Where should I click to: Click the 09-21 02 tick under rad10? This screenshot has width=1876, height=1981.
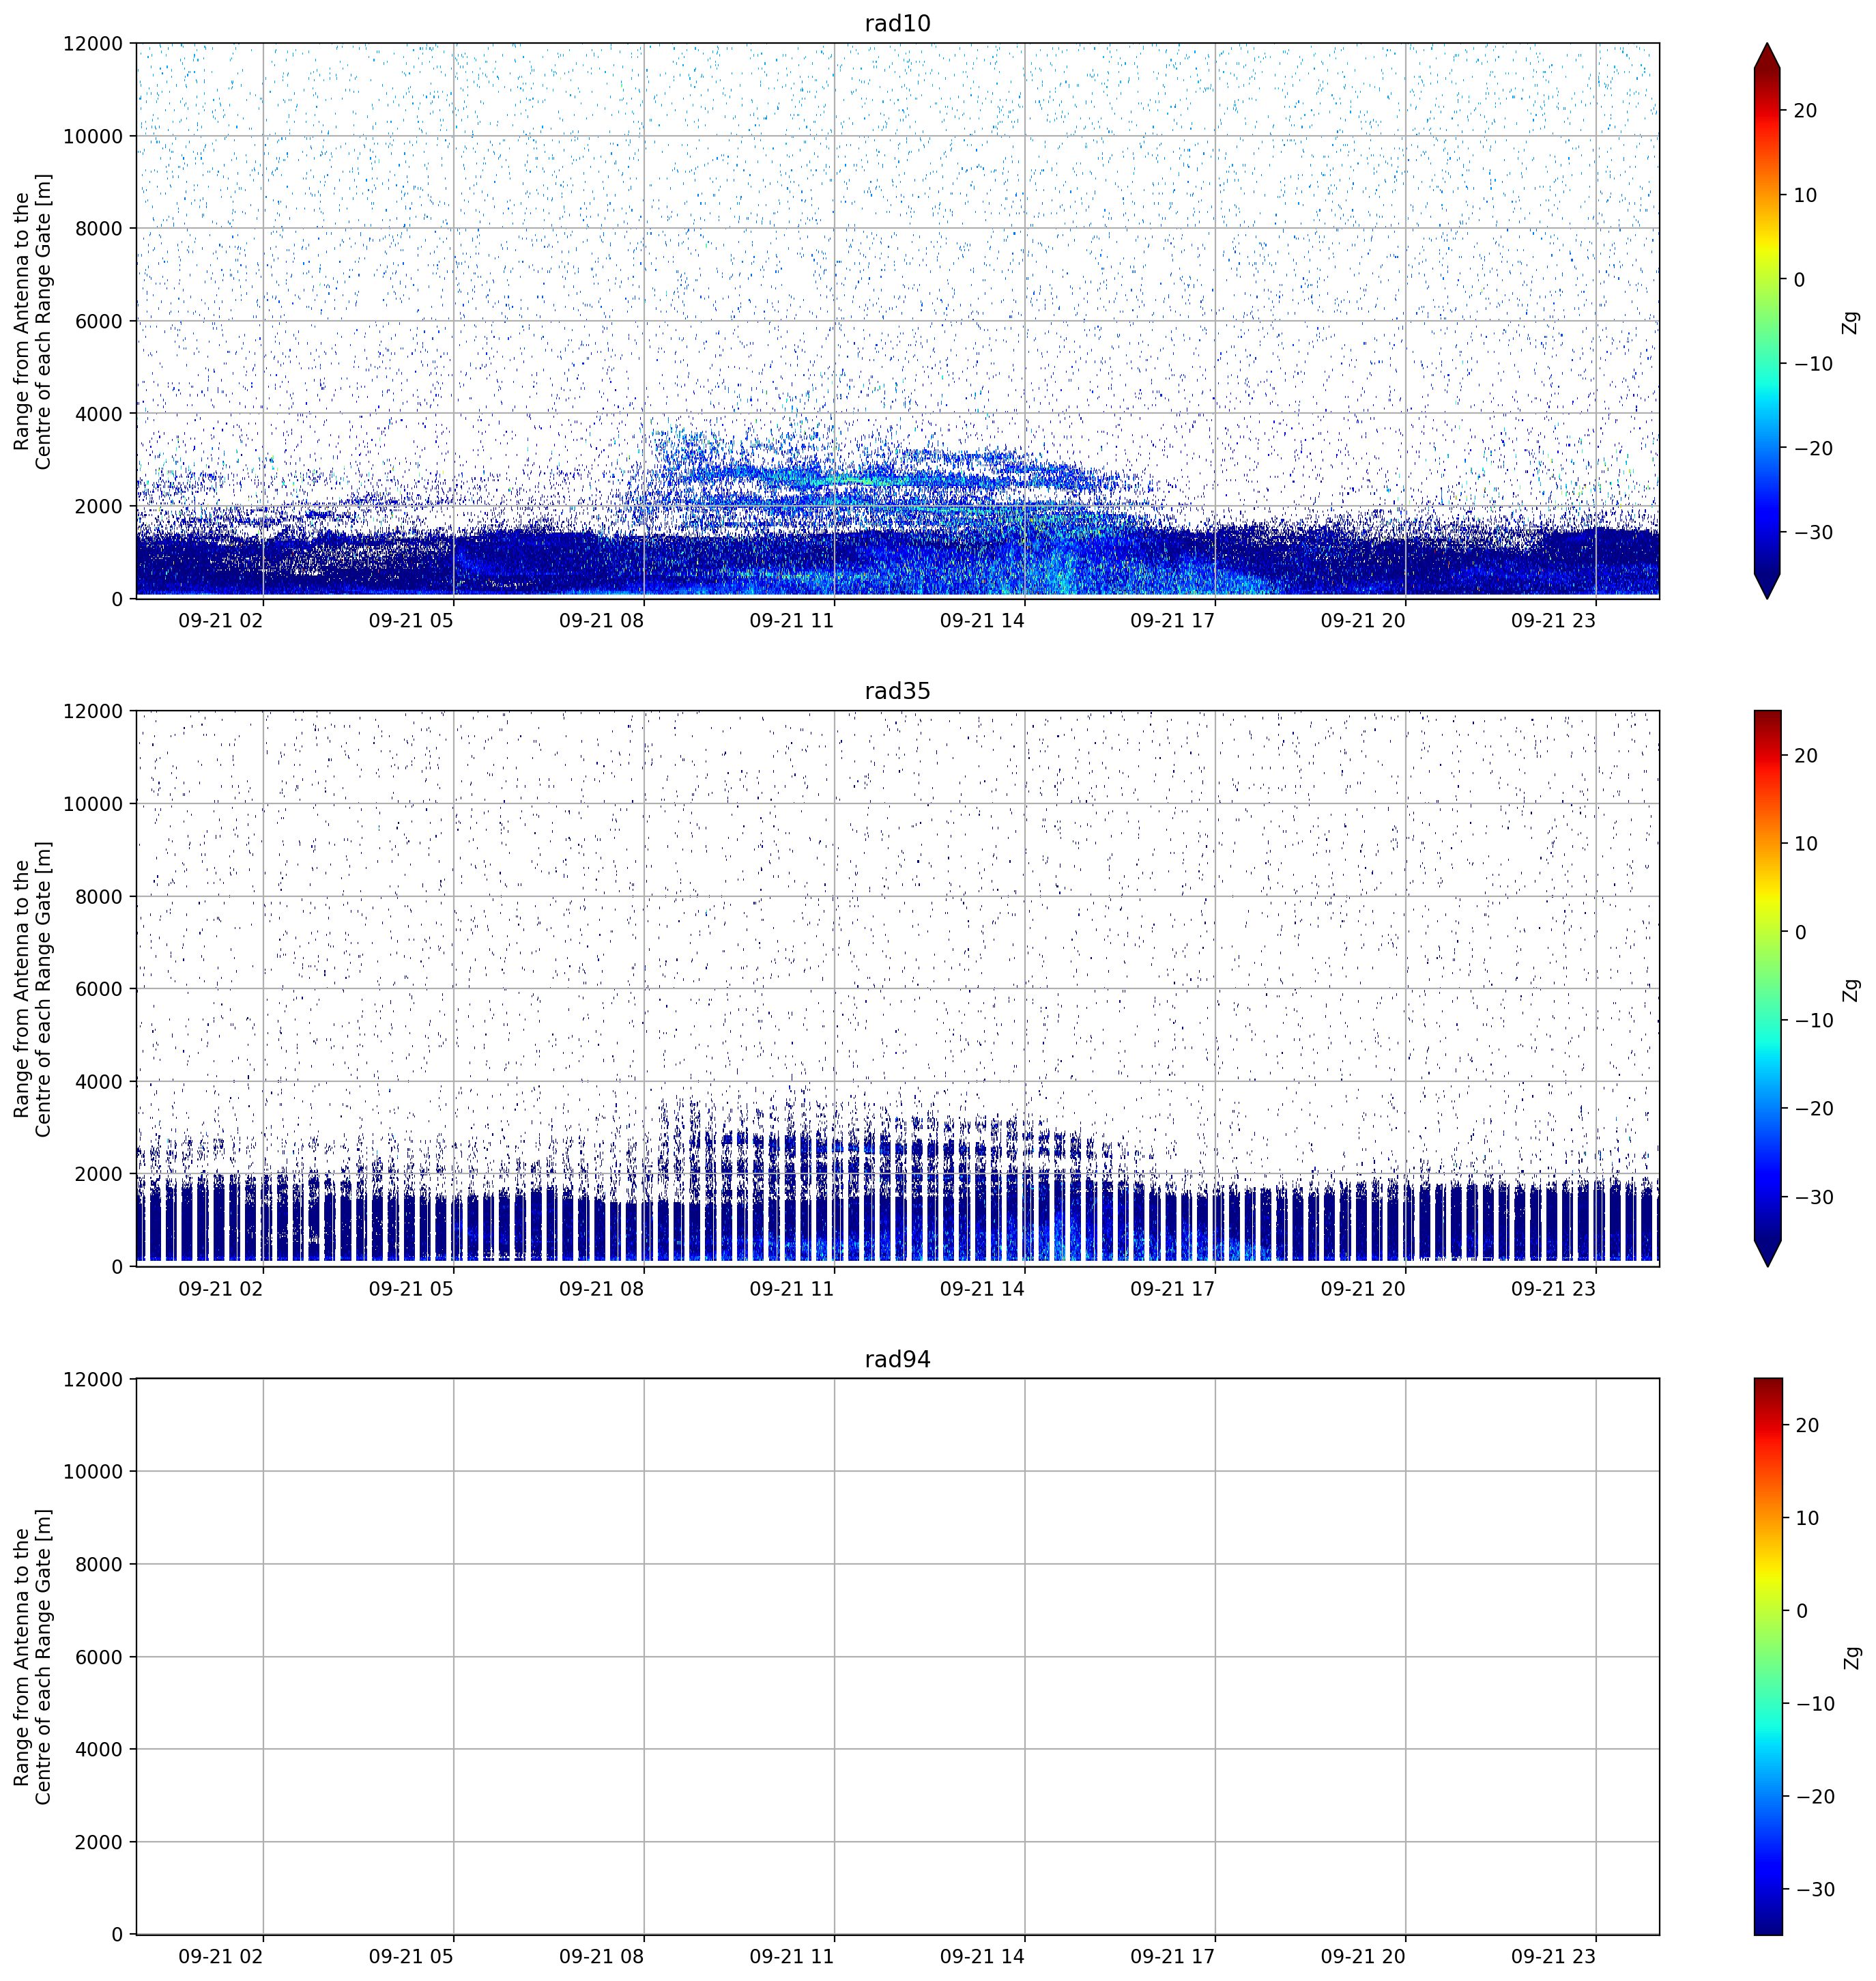pos(220,621)
